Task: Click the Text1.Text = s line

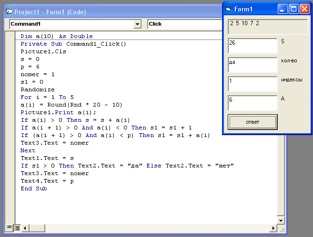Action: (x=47, y=158)
